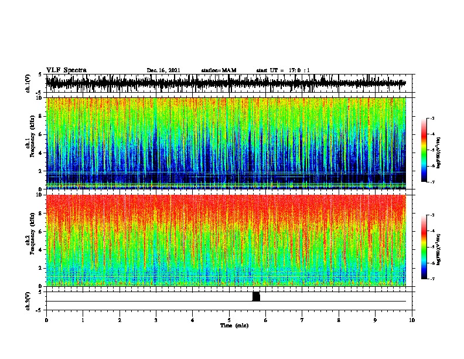Screen dimensions: 464x359
Task: Click the time axis tick label "0"
Action: pos(46,320)
